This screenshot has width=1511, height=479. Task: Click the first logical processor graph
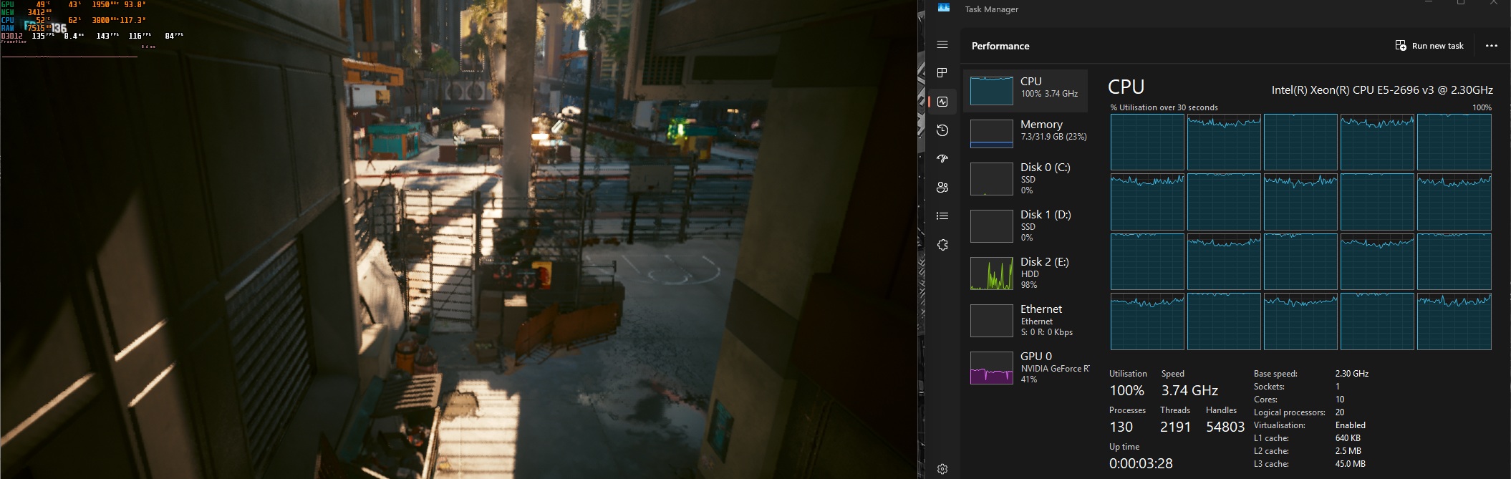(1147, 142)
